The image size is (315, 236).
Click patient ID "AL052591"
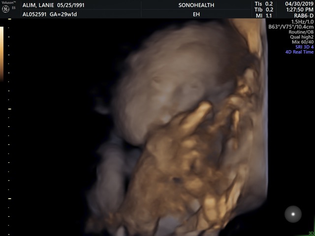pos(34,14)
